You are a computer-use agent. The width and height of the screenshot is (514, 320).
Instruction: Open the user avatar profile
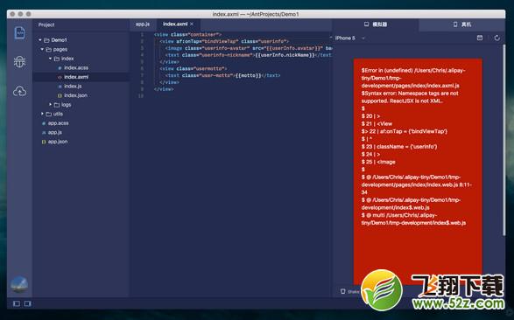pos(19,285)
